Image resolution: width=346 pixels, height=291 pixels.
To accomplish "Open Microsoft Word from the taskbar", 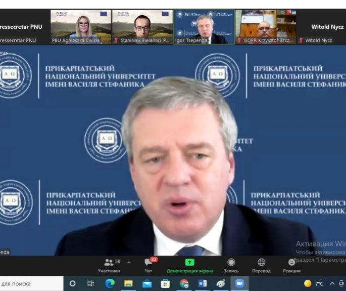I will point(203,283).
